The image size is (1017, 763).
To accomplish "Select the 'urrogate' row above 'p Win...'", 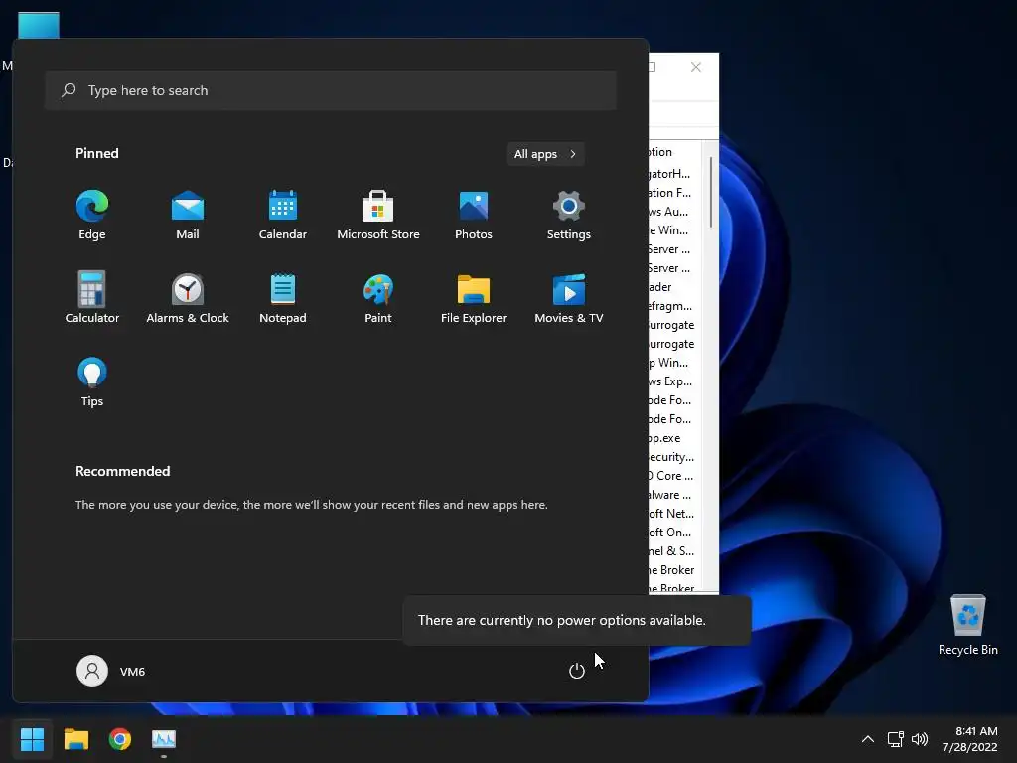I will tap(672, 343).
